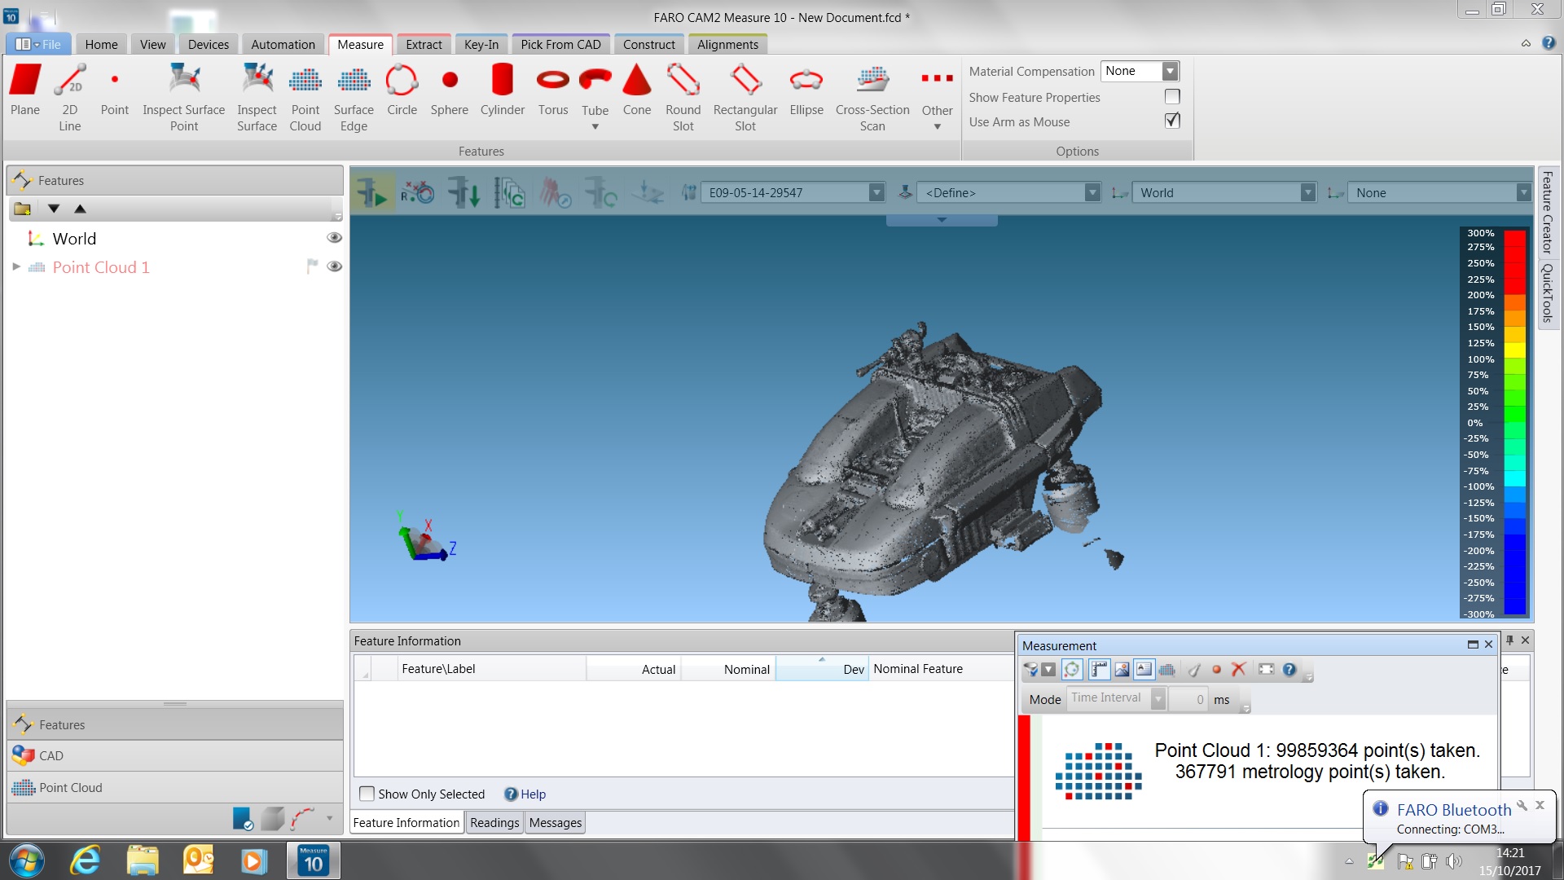Move feature up with up arrow
Image resolution: width=1564 pixels, height=880 pixels.
pos(80,209)
